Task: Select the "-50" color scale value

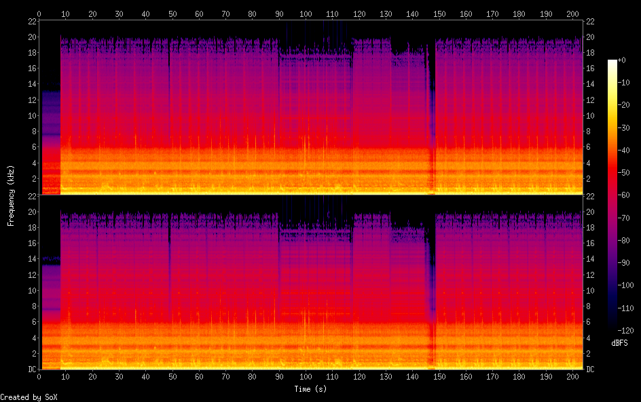Action: click(x=624, y=173)
